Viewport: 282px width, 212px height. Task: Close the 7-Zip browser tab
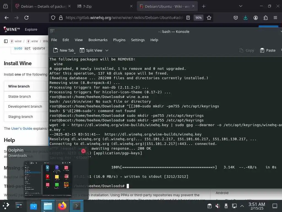(x=131, y=6)
